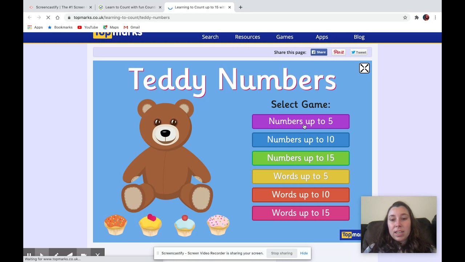The height and width of the screenshot is (262, 465).
Task: Open the Apps menu on Topmarks
Action: 322,37
